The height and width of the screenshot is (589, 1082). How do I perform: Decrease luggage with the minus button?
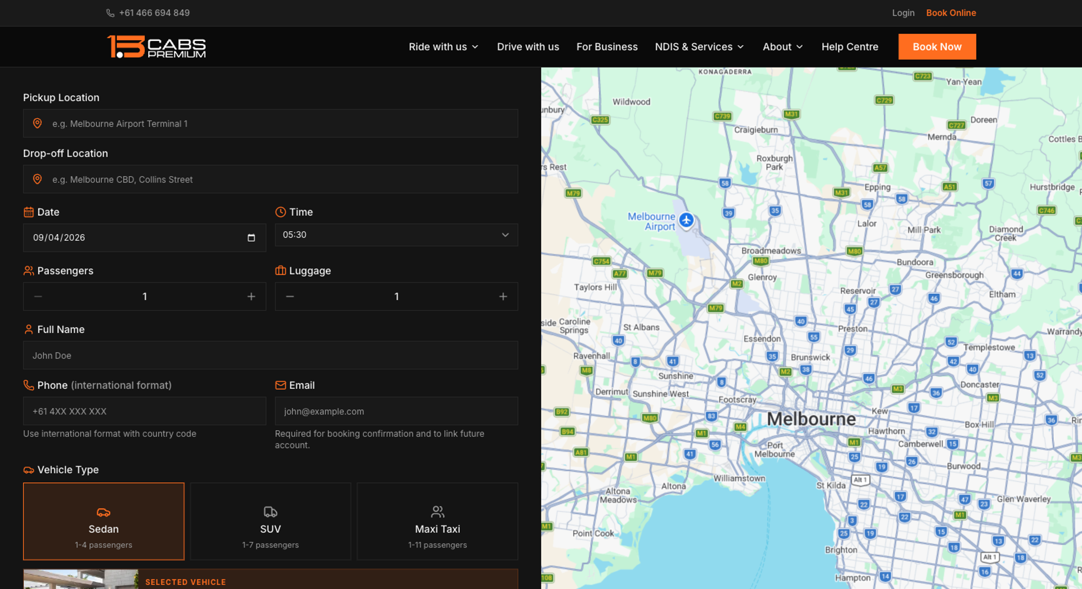[290, 297]
